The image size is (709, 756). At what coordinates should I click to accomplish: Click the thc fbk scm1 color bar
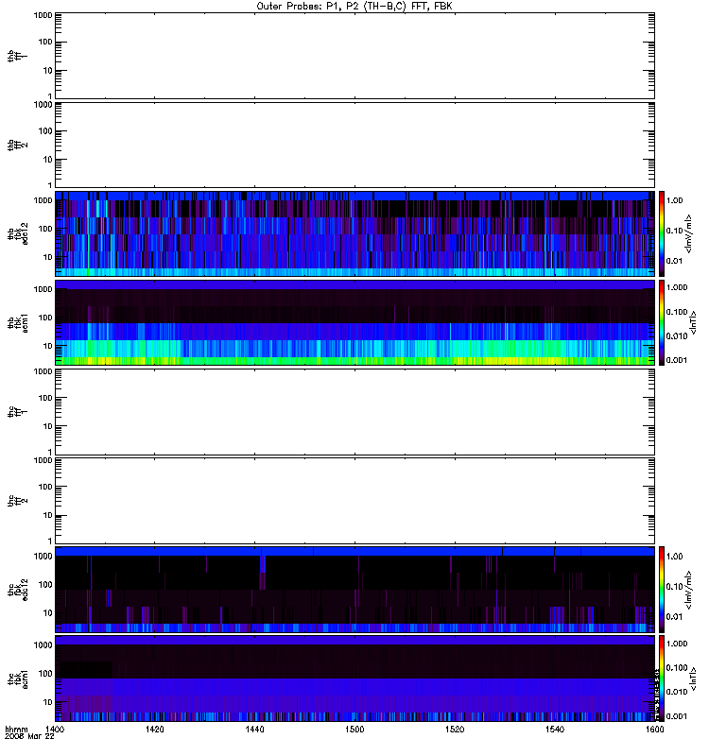[662, 679]
